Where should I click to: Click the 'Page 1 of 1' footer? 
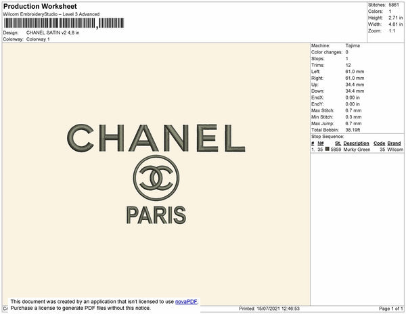pyautogui.click(x=391, y=309)
